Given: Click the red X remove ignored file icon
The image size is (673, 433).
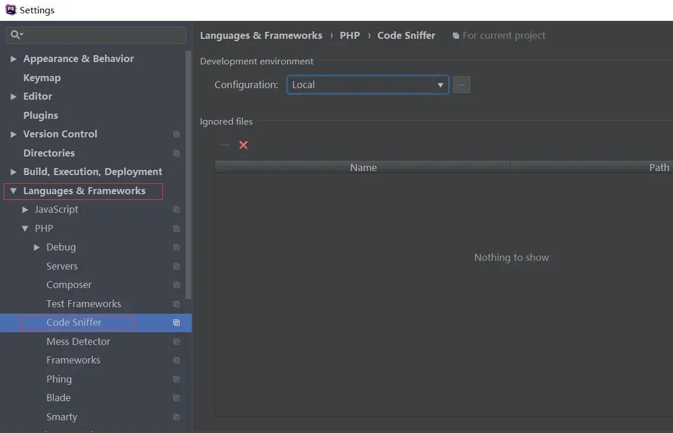Looking at the screenshot, I should click(x=243, y=145).
